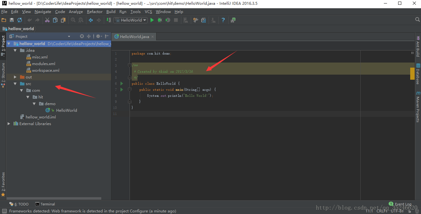Click the Save All floppy icon
The image size is (421, 214).
pos(12,20)
